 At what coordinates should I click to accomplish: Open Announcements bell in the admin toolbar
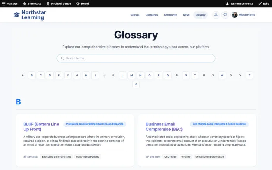239,3
